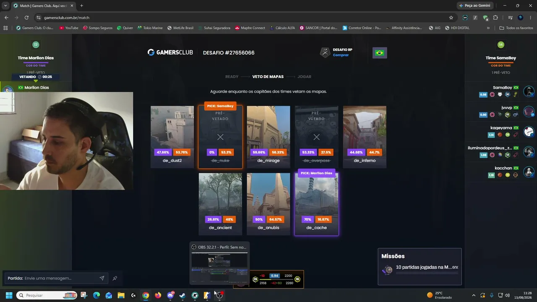
Task: Open the MetLife Brasil bookmark
Action: click(180, 28)
